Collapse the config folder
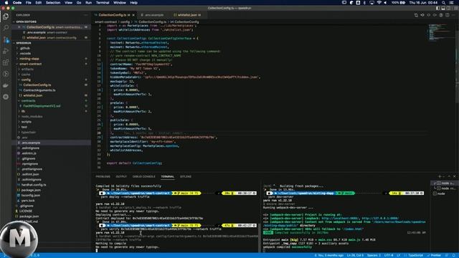This screenshot has width=459, height=258. coord(26,80)
